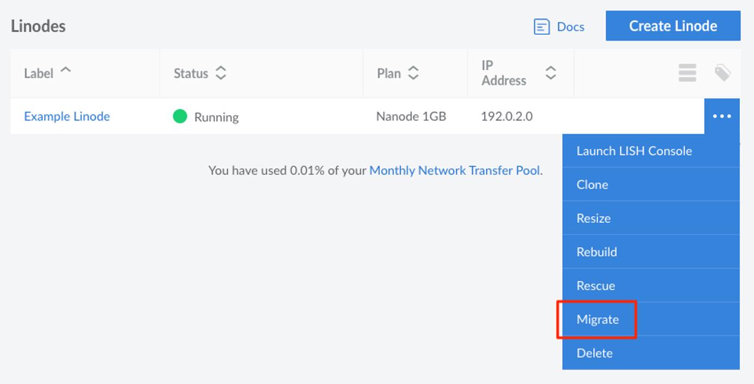754x384 pixels.
Task: Select Migrate from the actions menu
Action: tap(598, 319)
